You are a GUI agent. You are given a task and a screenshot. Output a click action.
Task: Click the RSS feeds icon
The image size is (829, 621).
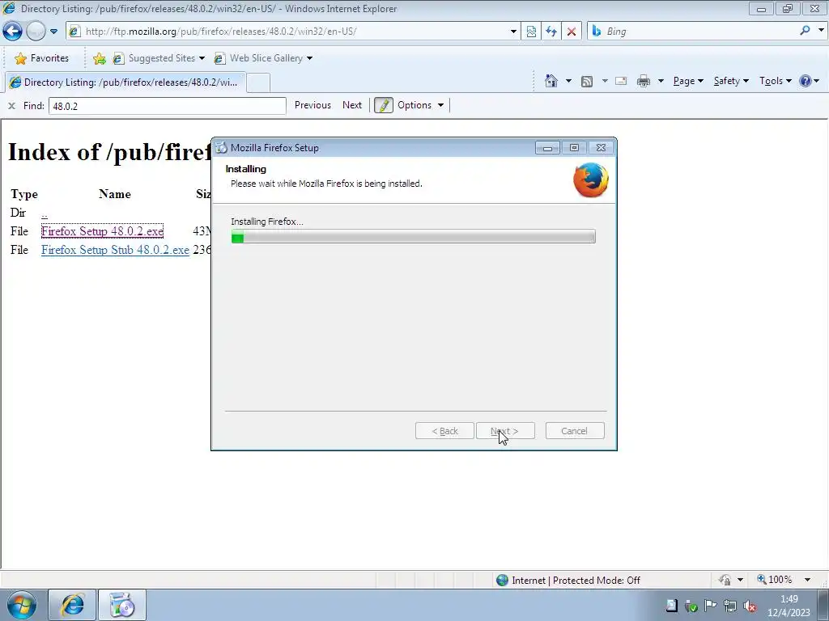tap(587, 82)
